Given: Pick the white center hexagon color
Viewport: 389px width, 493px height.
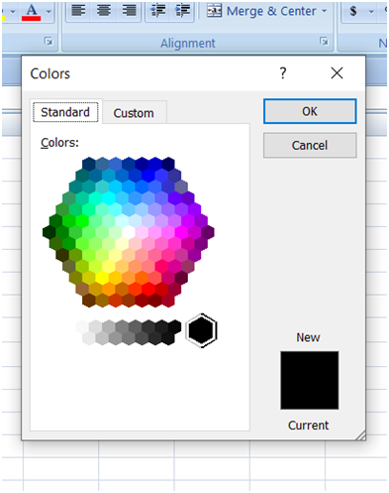Looking at the screenshot, I should (x=129, y=232).
